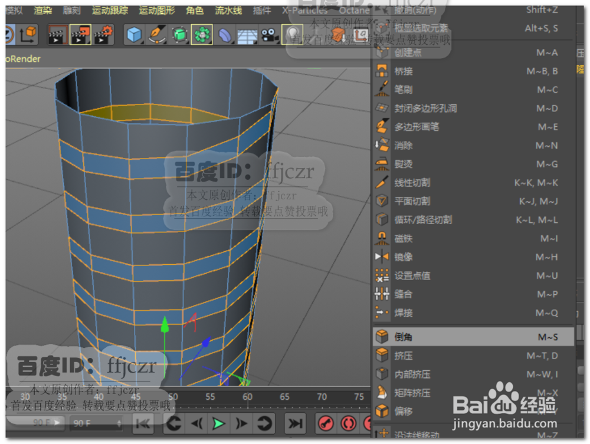Click the 镜像 mirror icon
Image resolution: width=590 pixels, height=444 pixels.
pos(382,256)
